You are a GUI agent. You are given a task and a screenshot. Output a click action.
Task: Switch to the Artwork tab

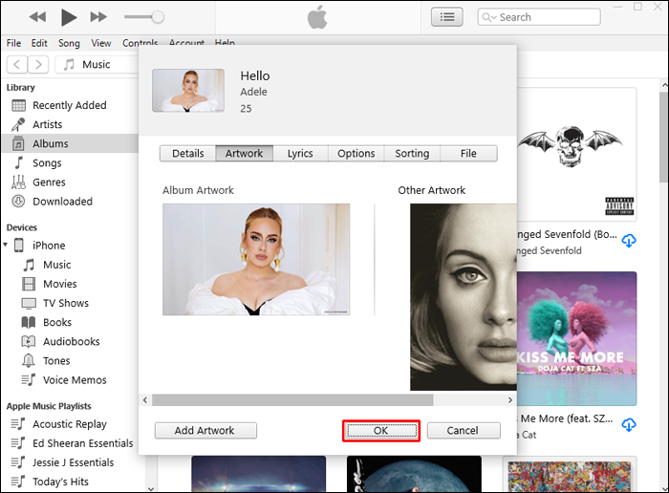tap(244, 154)
